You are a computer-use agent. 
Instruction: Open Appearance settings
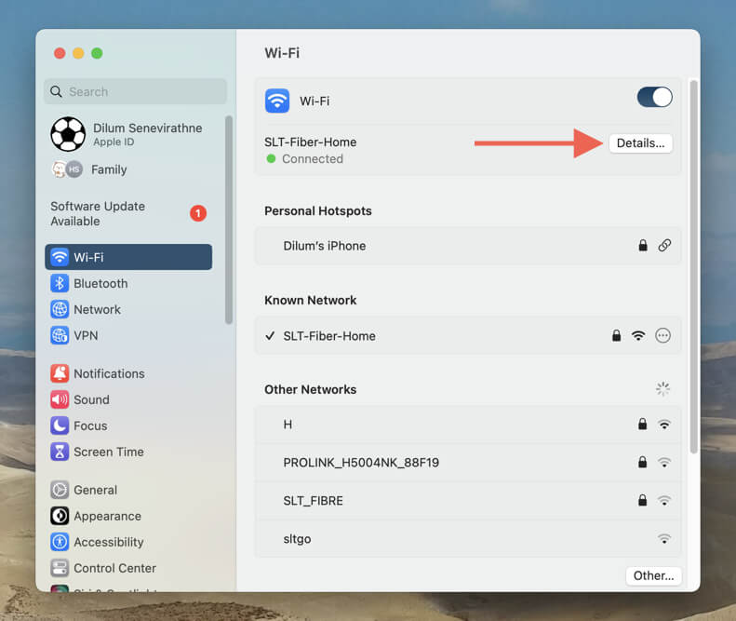[x=128, y=516]
